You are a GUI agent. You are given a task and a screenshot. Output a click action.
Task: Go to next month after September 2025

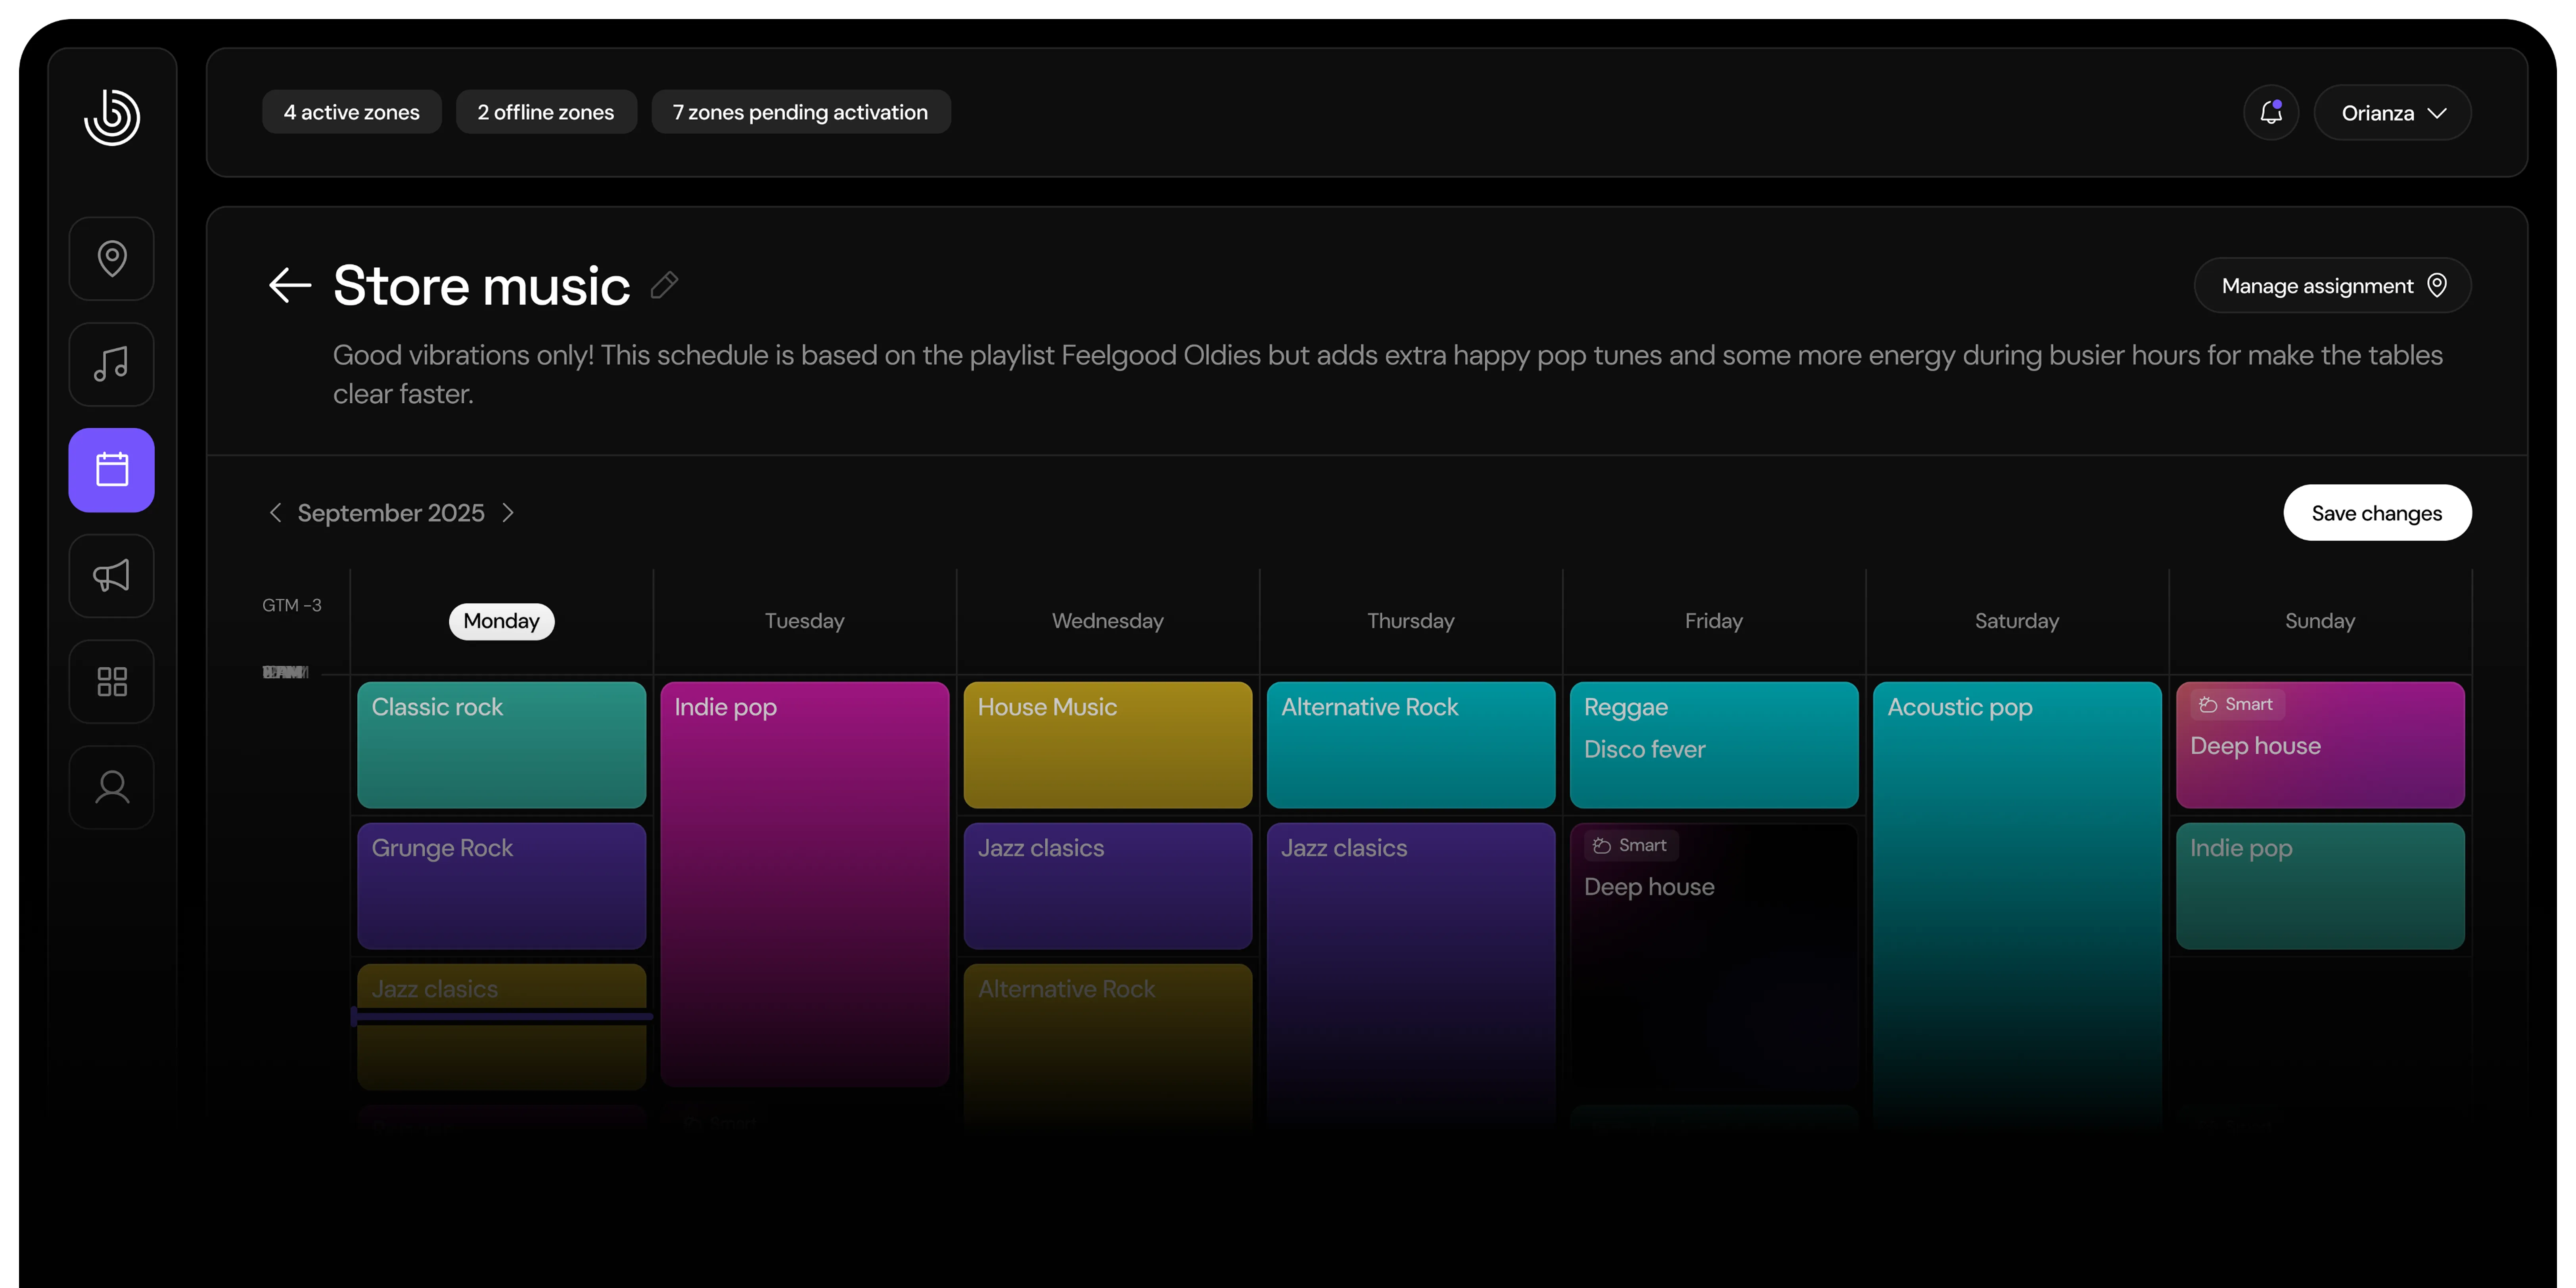pyautogui.click(x=508, y=513)
